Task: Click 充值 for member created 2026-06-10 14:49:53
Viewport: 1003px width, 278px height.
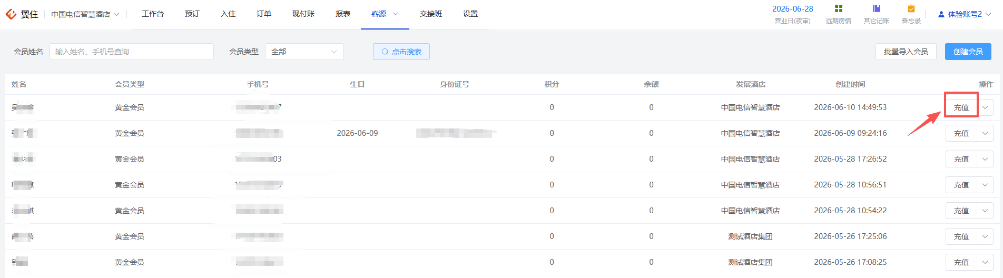Action: coord(961,107)
